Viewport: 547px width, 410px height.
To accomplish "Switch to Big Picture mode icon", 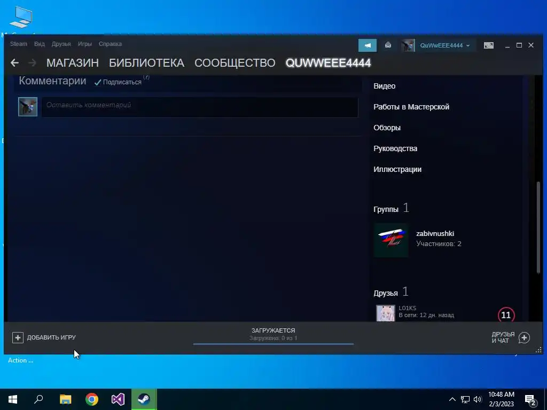I will coord(489,45).
